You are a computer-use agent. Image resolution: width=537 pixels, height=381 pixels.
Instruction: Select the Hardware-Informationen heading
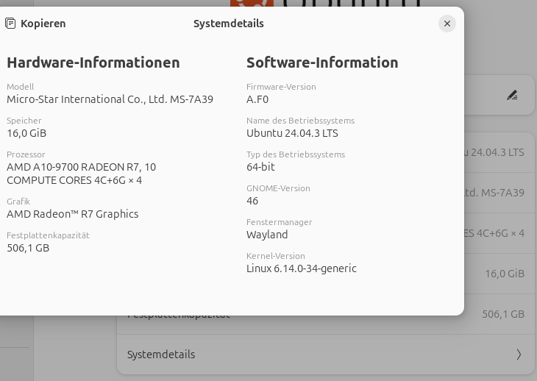click(93, 63)
